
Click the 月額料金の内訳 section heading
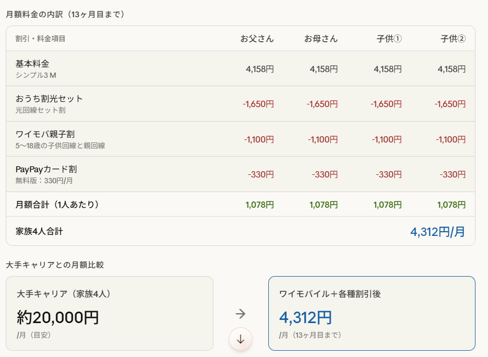pyautogui.click(x=65, y=15)
